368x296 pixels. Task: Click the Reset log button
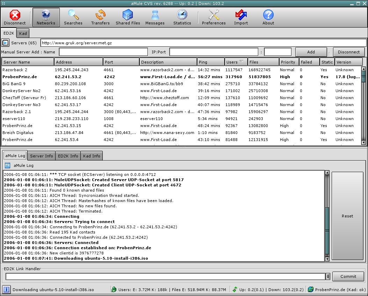347,216
